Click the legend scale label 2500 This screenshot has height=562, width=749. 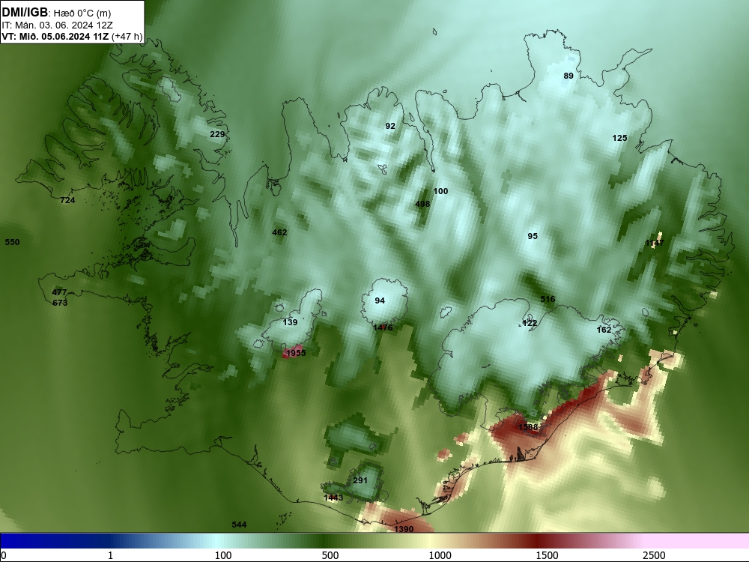click(654, 555)
